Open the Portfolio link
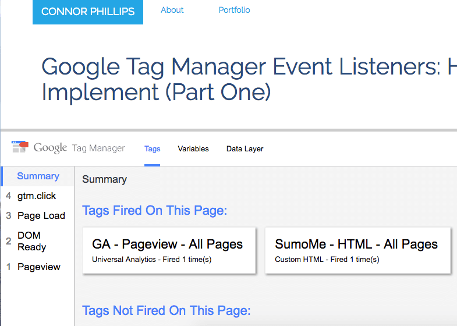 pos(235,10)
